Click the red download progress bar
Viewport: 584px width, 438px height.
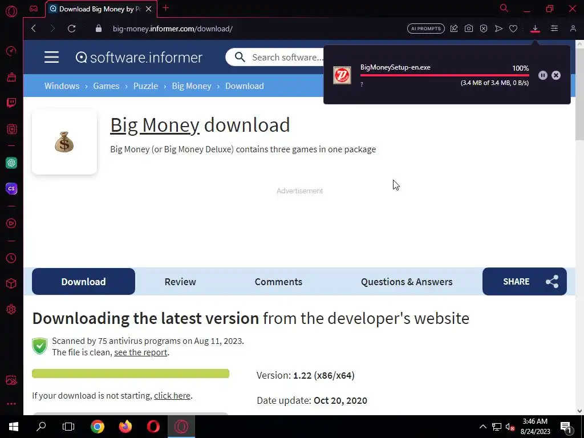[x=444, y=75]
